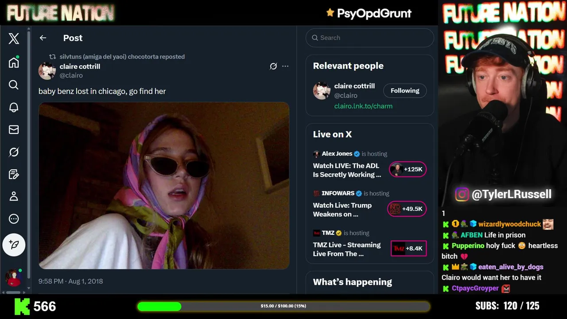Click the Live on X heading
The height and width of the screenshot is (319, 567).
[x=332, y=134]
